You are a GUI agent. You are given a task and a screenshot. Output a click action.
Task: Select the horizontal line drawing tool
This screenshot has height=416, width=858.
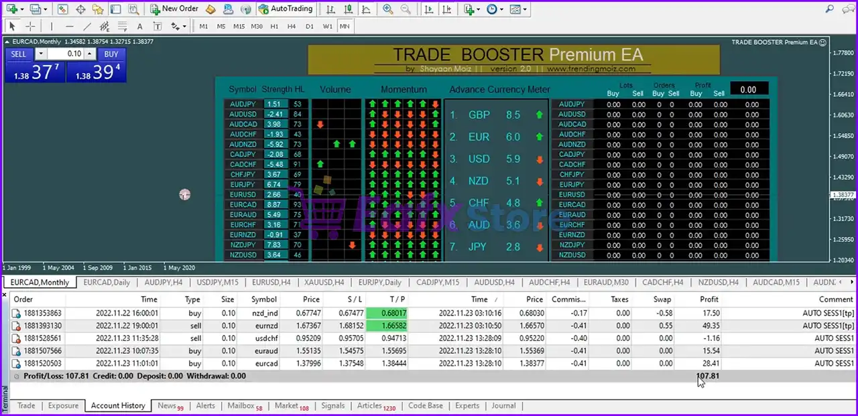[x=70, y=26]
